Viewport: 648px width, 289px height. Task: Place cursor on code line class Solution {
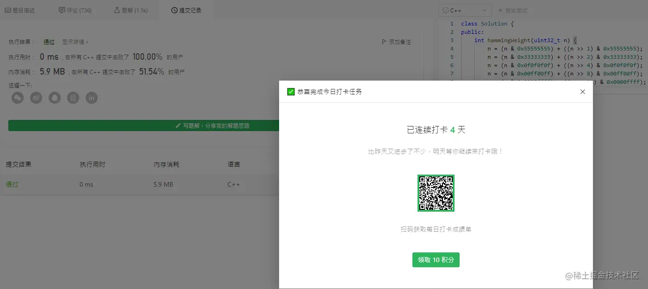click(x=487, y=24)
